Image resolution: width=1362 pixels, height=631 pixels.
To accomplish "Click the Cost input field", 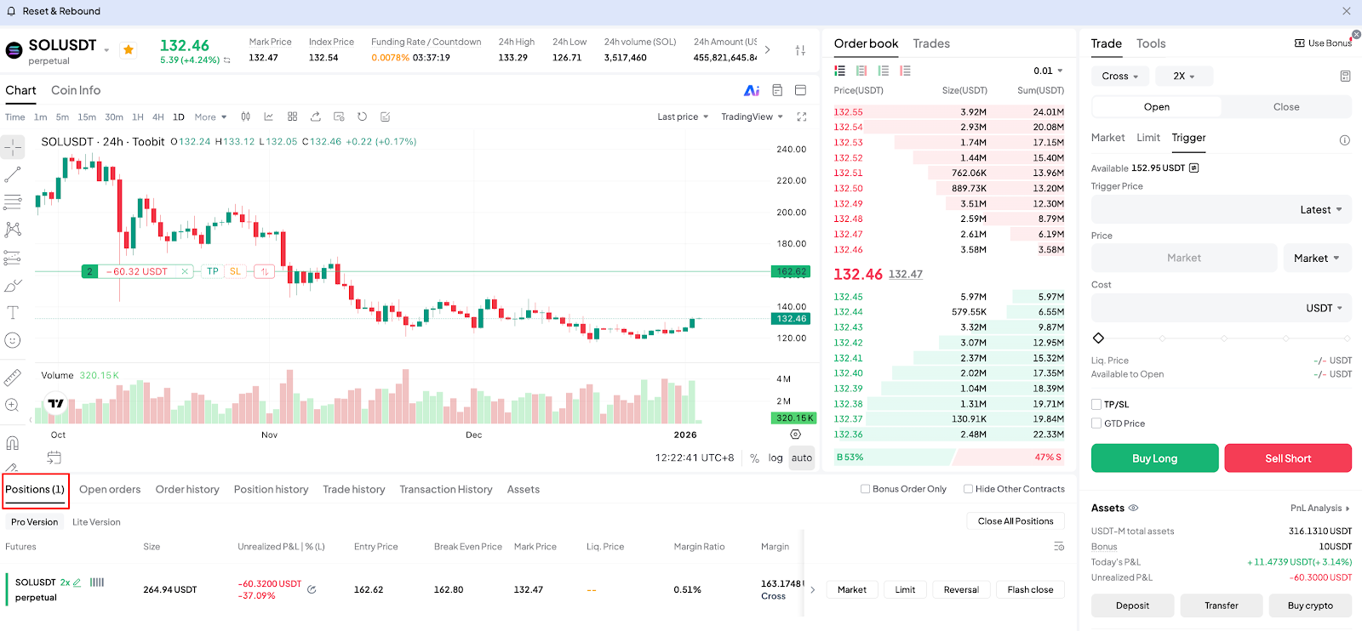I will (x=1222, y=309).
